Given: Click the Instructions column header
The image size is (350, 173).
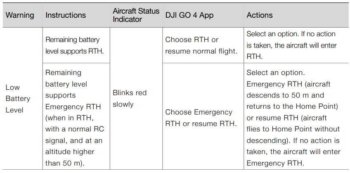Looking at the screenshot, I should click(x=66, y=15).
